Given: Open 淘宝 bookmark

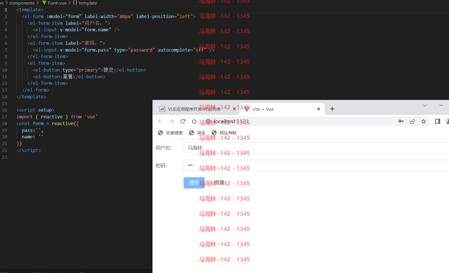Looking at the screenshot, I should click(x=197, y=133).
